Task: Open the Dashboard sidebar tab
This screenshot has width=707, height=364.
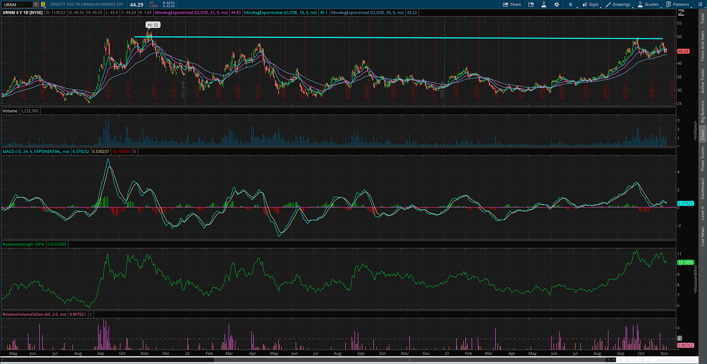Action: coord(703,189)
